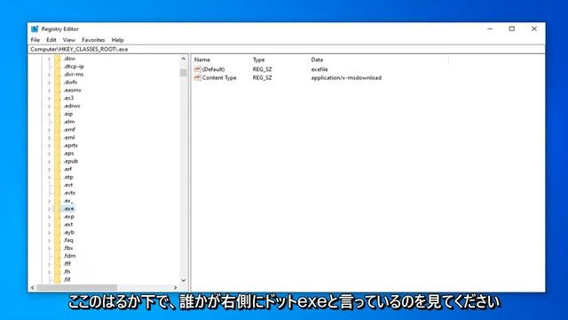Screen dimensions: 568x320
Task: Expand the .emf key
Action: pyautogui.click(x=49, y=130)
